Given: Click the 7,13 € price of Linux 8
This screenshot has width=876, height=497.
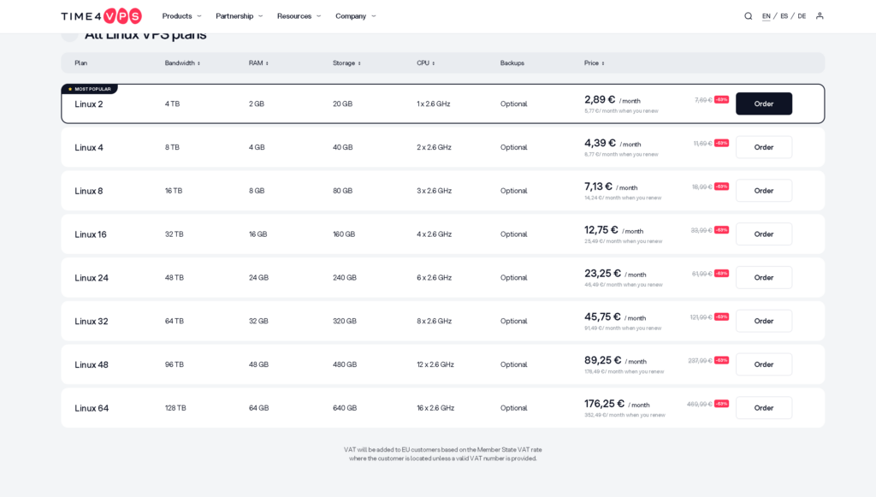Looking at the screenshot, I should [598, 187].
